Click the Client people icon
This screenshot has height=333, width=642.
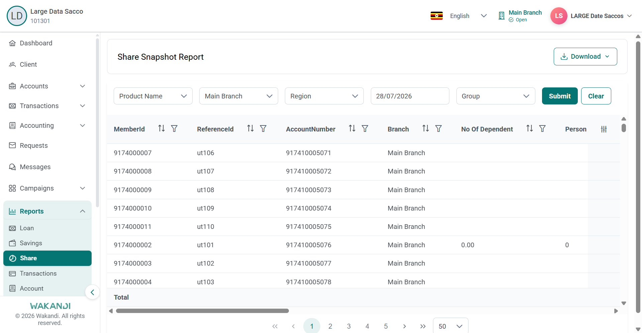(x=12, y=64)
